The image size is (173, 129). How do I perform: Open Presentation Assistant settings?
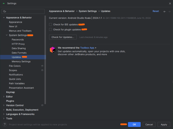click(21, 88)
